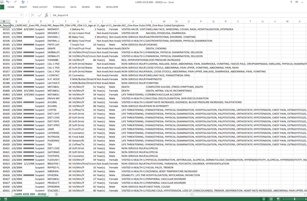Click the zoom slider handle
The image size is (307, 201).
(x=294, y=199)
